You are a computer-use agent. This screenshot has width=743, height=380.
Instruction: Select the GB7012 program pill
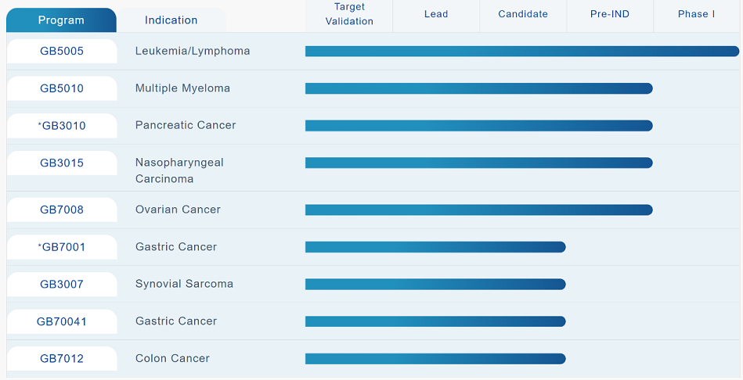(x=62, y=359)
